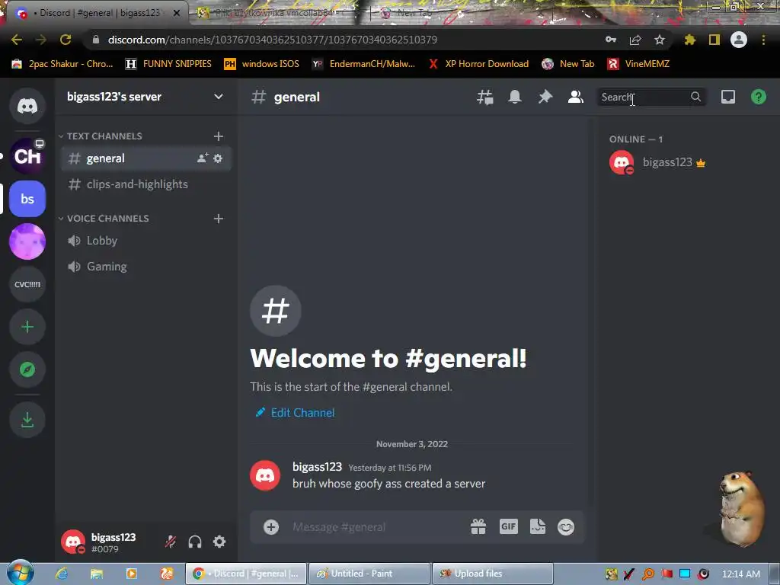780x585 pixels.
Task: Open bigass123 user panel avatar
Action: (x=73, y=542)
